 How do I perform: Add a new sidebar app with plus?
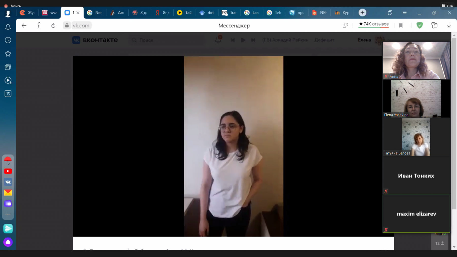click(8, 214)
